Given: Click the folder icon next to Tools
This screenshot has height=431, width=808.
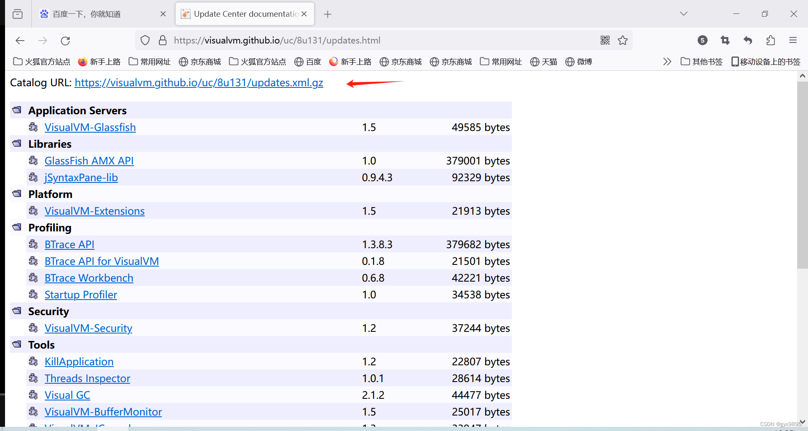Looking at the screenshot, I should click(x=17, y=344).
